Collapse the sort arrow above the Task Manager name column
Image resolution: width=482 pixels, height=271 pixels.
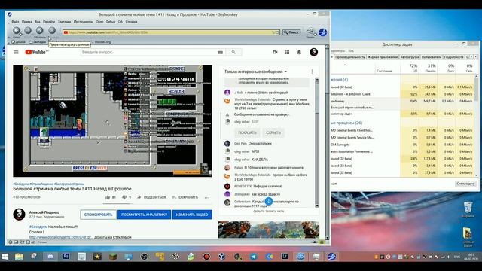[x=345, y=65]
